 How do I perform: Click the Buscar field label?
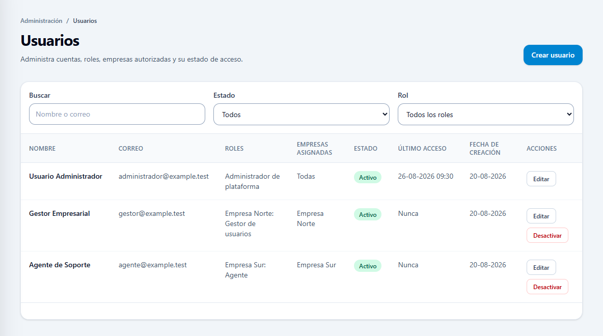pos(40,95)
